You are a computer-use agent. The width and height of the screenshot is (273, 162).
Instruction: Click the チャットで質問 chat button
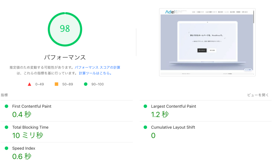248,70
